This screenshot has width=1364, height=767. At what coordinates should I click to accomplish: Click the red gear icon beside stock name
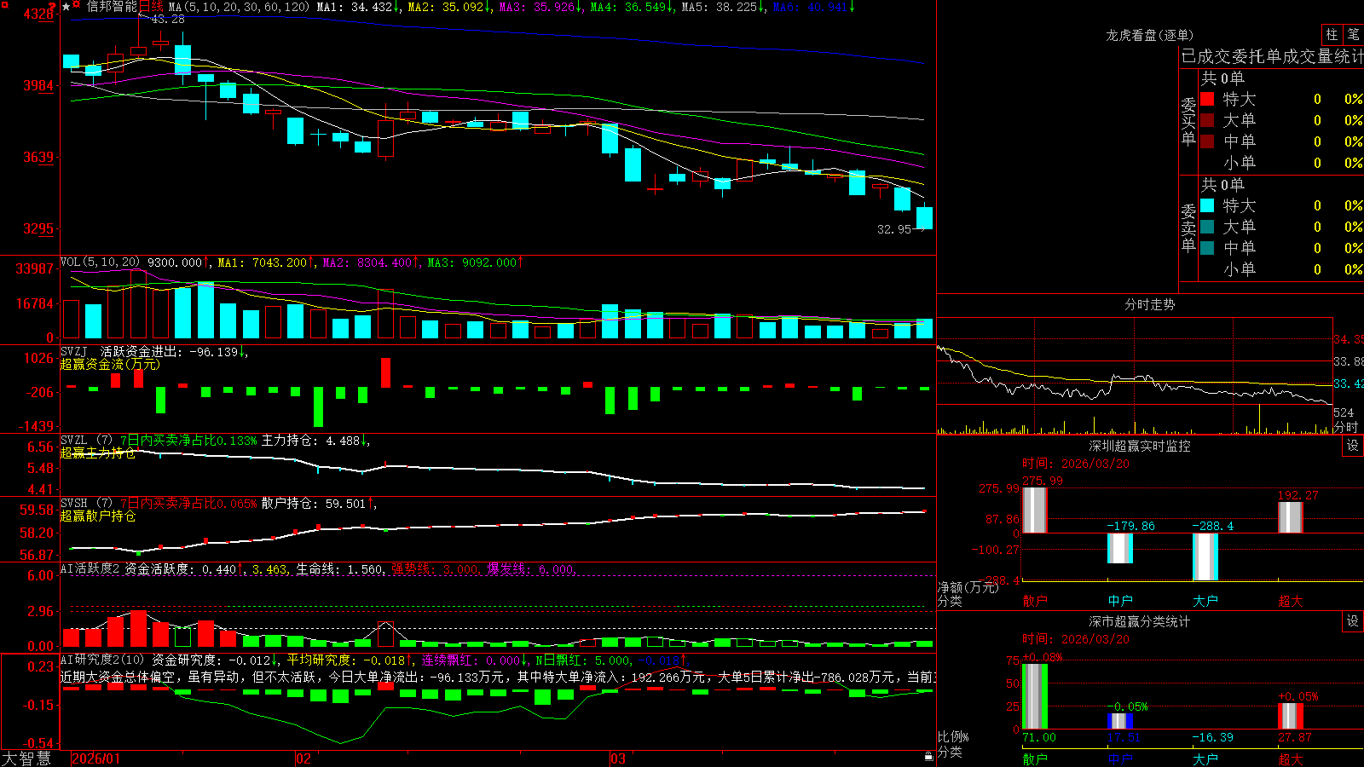point(76,4)
